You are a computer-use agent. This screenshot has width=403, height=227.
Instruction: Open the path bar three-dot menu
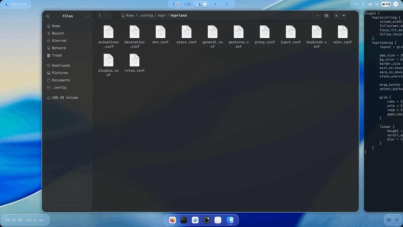click(x=318, y=15)
